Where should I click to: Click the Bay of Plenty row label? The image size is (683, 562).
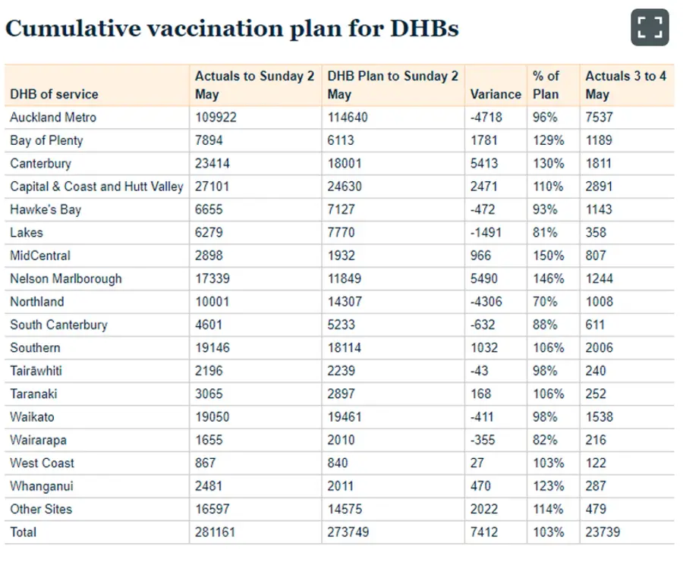tap(46, 140)
